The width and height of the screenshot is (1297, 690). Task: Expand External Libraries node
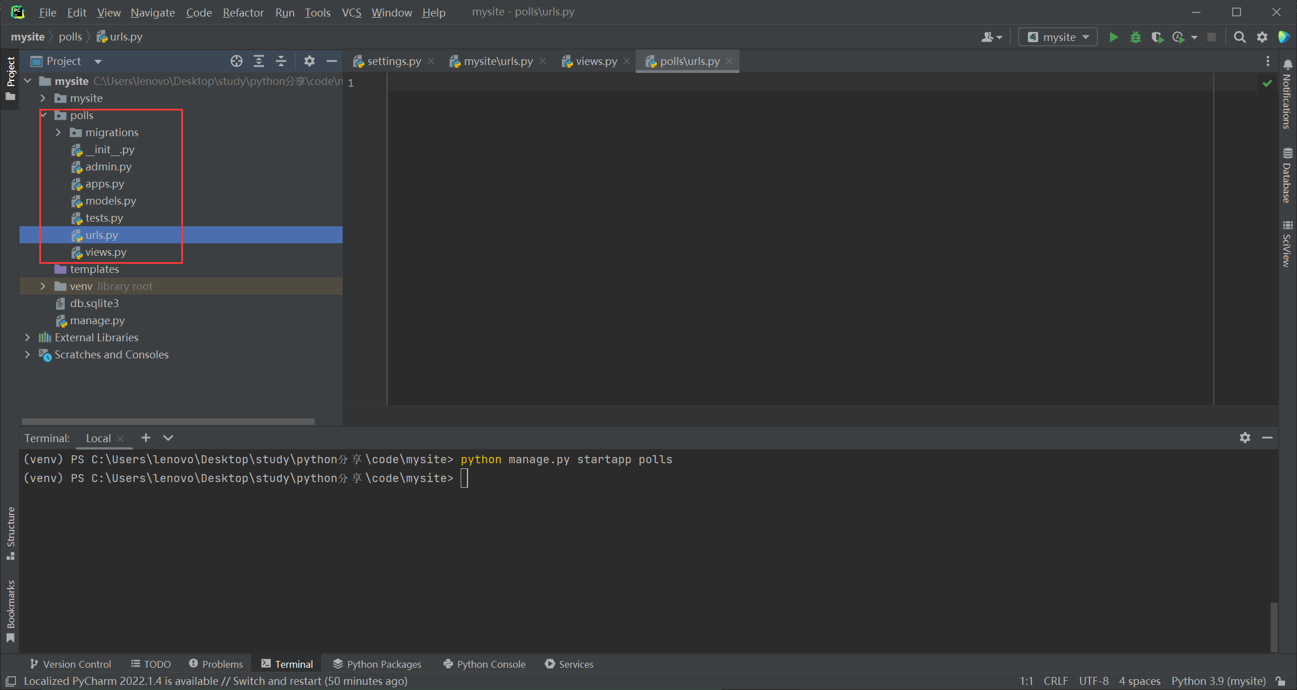click(27, 337)
